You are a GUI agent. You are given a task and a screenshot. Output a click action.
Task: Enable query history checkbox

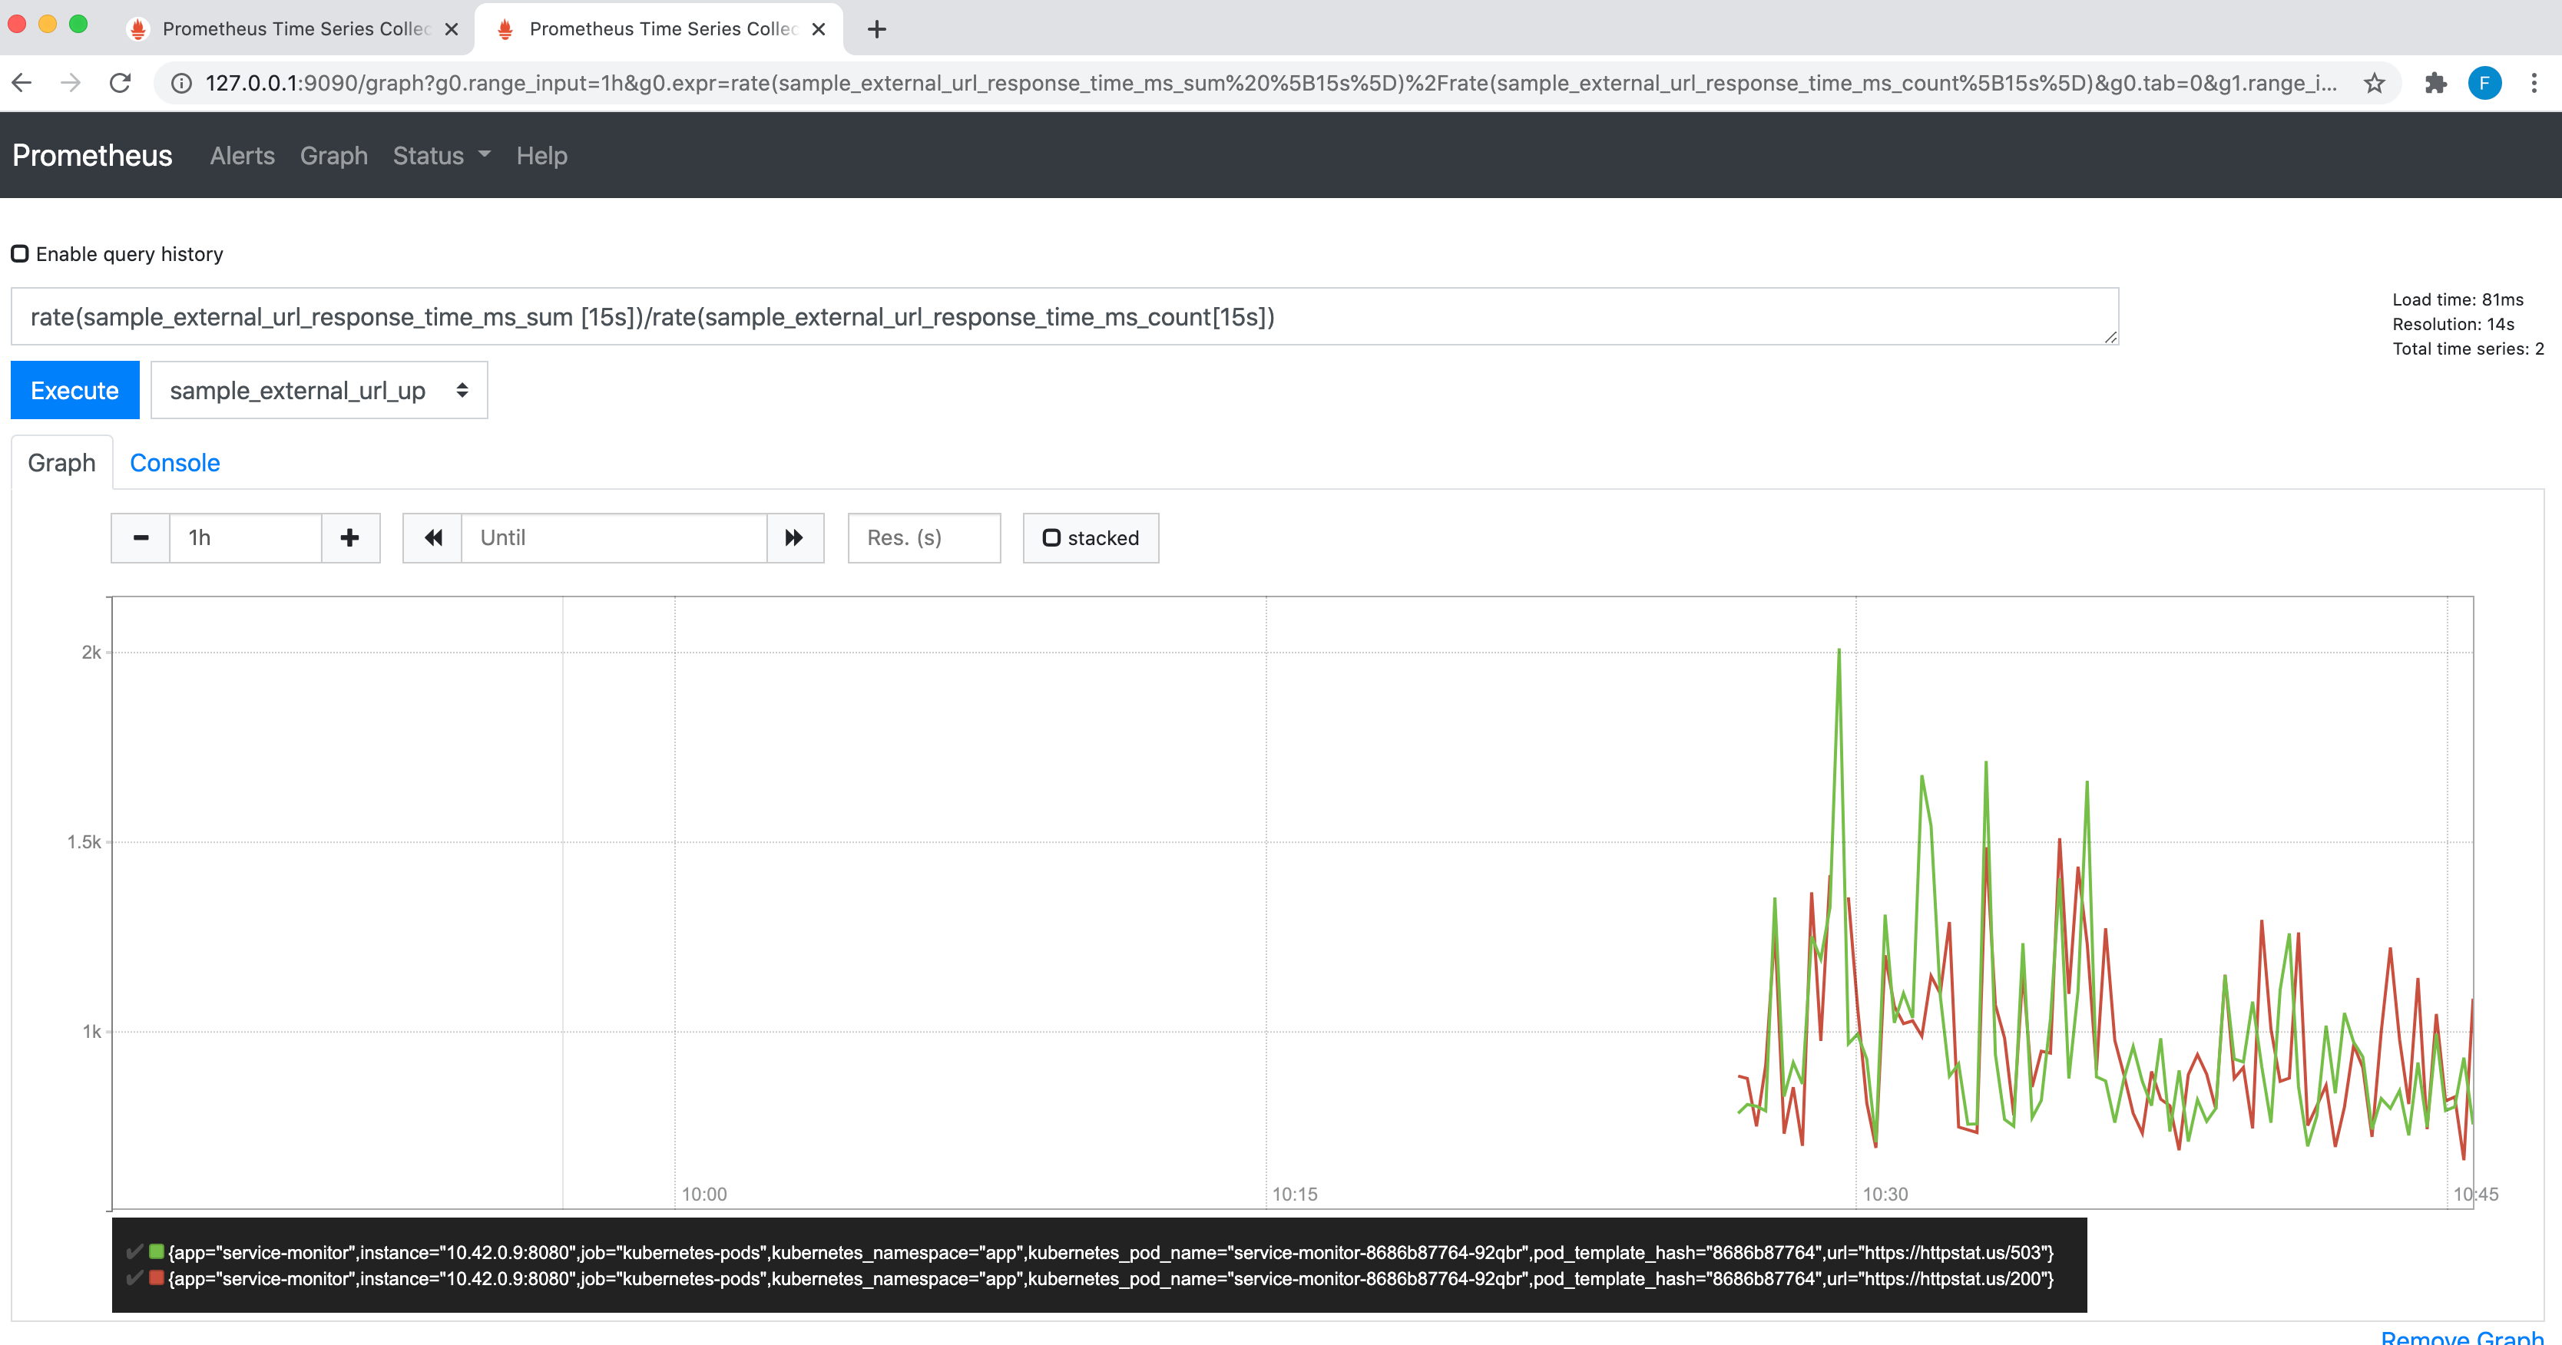(x=20, y=253)
